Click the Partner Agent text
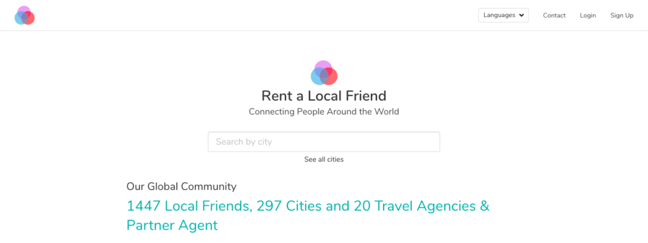648x243 pixels. (172, 226)
